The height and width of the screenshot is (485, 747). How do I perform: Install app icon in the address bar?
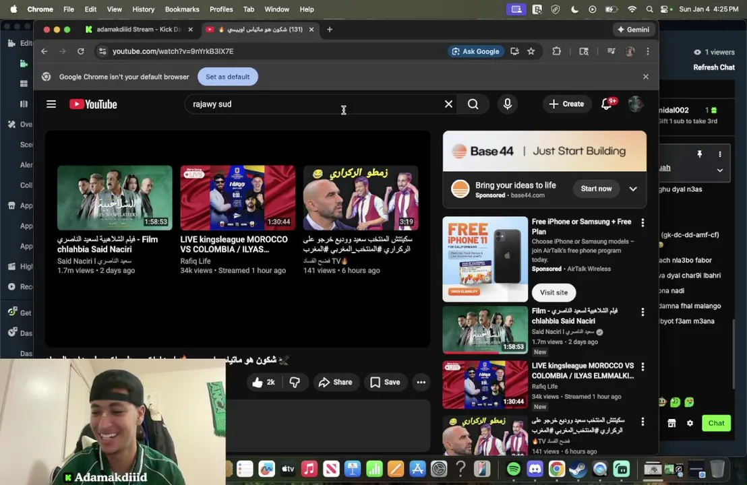tap(514, 51)
